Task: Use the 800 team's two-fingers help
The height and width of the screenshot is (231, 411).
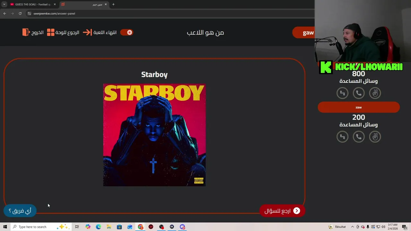Action: click(375, 93)
